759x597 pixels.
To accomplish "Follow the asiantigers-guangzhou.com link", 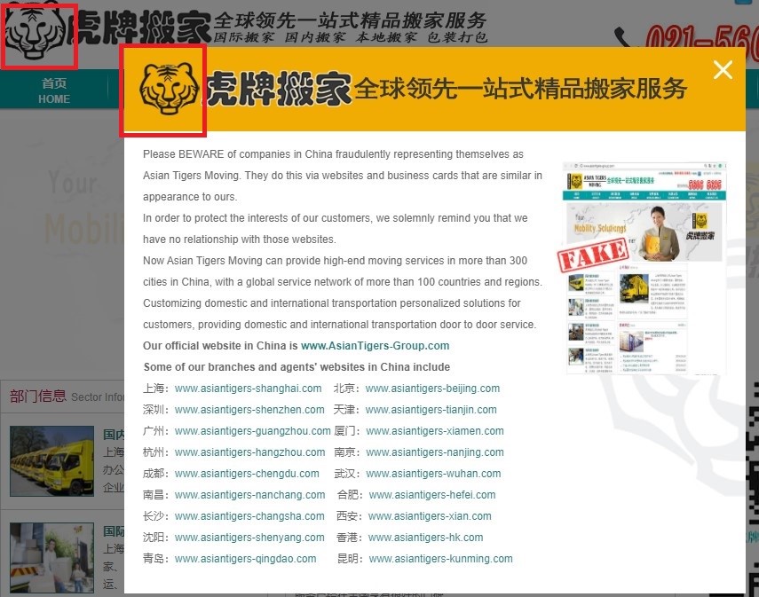I will point(253,431).
